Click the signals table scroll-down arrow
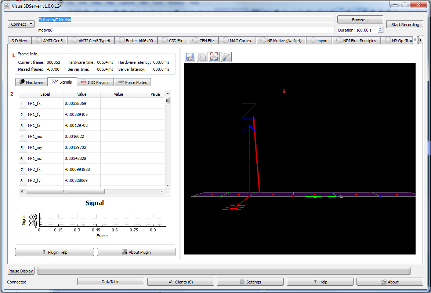 pos(168,185)
